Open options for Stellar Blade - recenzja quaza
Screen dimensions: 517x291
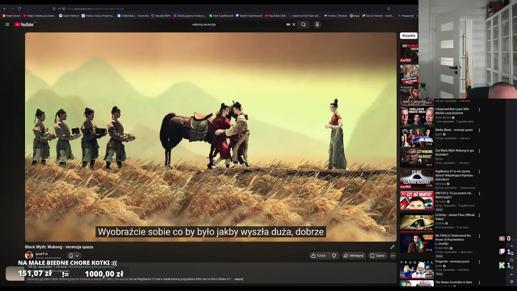pos(479,130)
